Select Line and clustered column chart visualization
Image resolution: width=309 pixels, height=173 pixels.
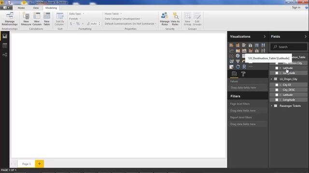[256, 50]
